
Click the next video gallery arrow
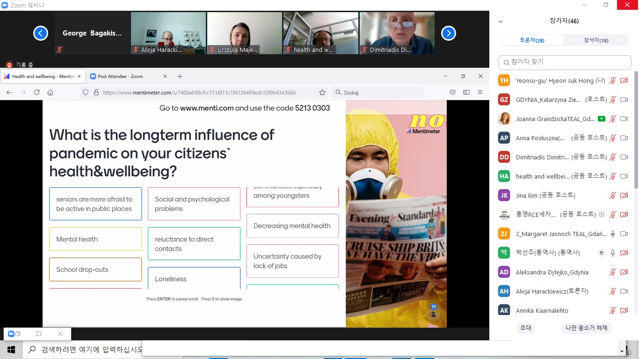click(449, 33)
